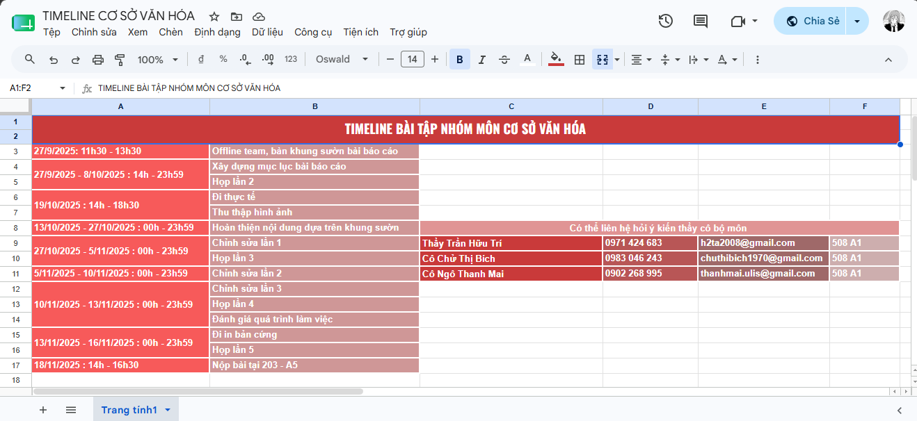Open the Định dạng menu
This screenshot has height=421, width=917.
click(217, 32)
